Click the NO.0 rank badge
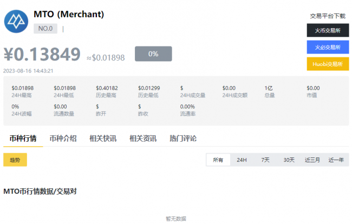 pos(45,29)
